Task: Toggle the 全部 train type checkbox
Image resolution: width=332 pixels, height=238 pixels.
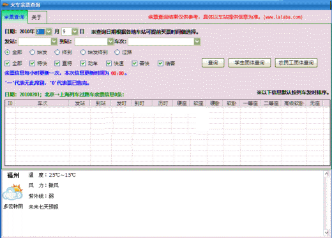Action: (x=8, y=63)
